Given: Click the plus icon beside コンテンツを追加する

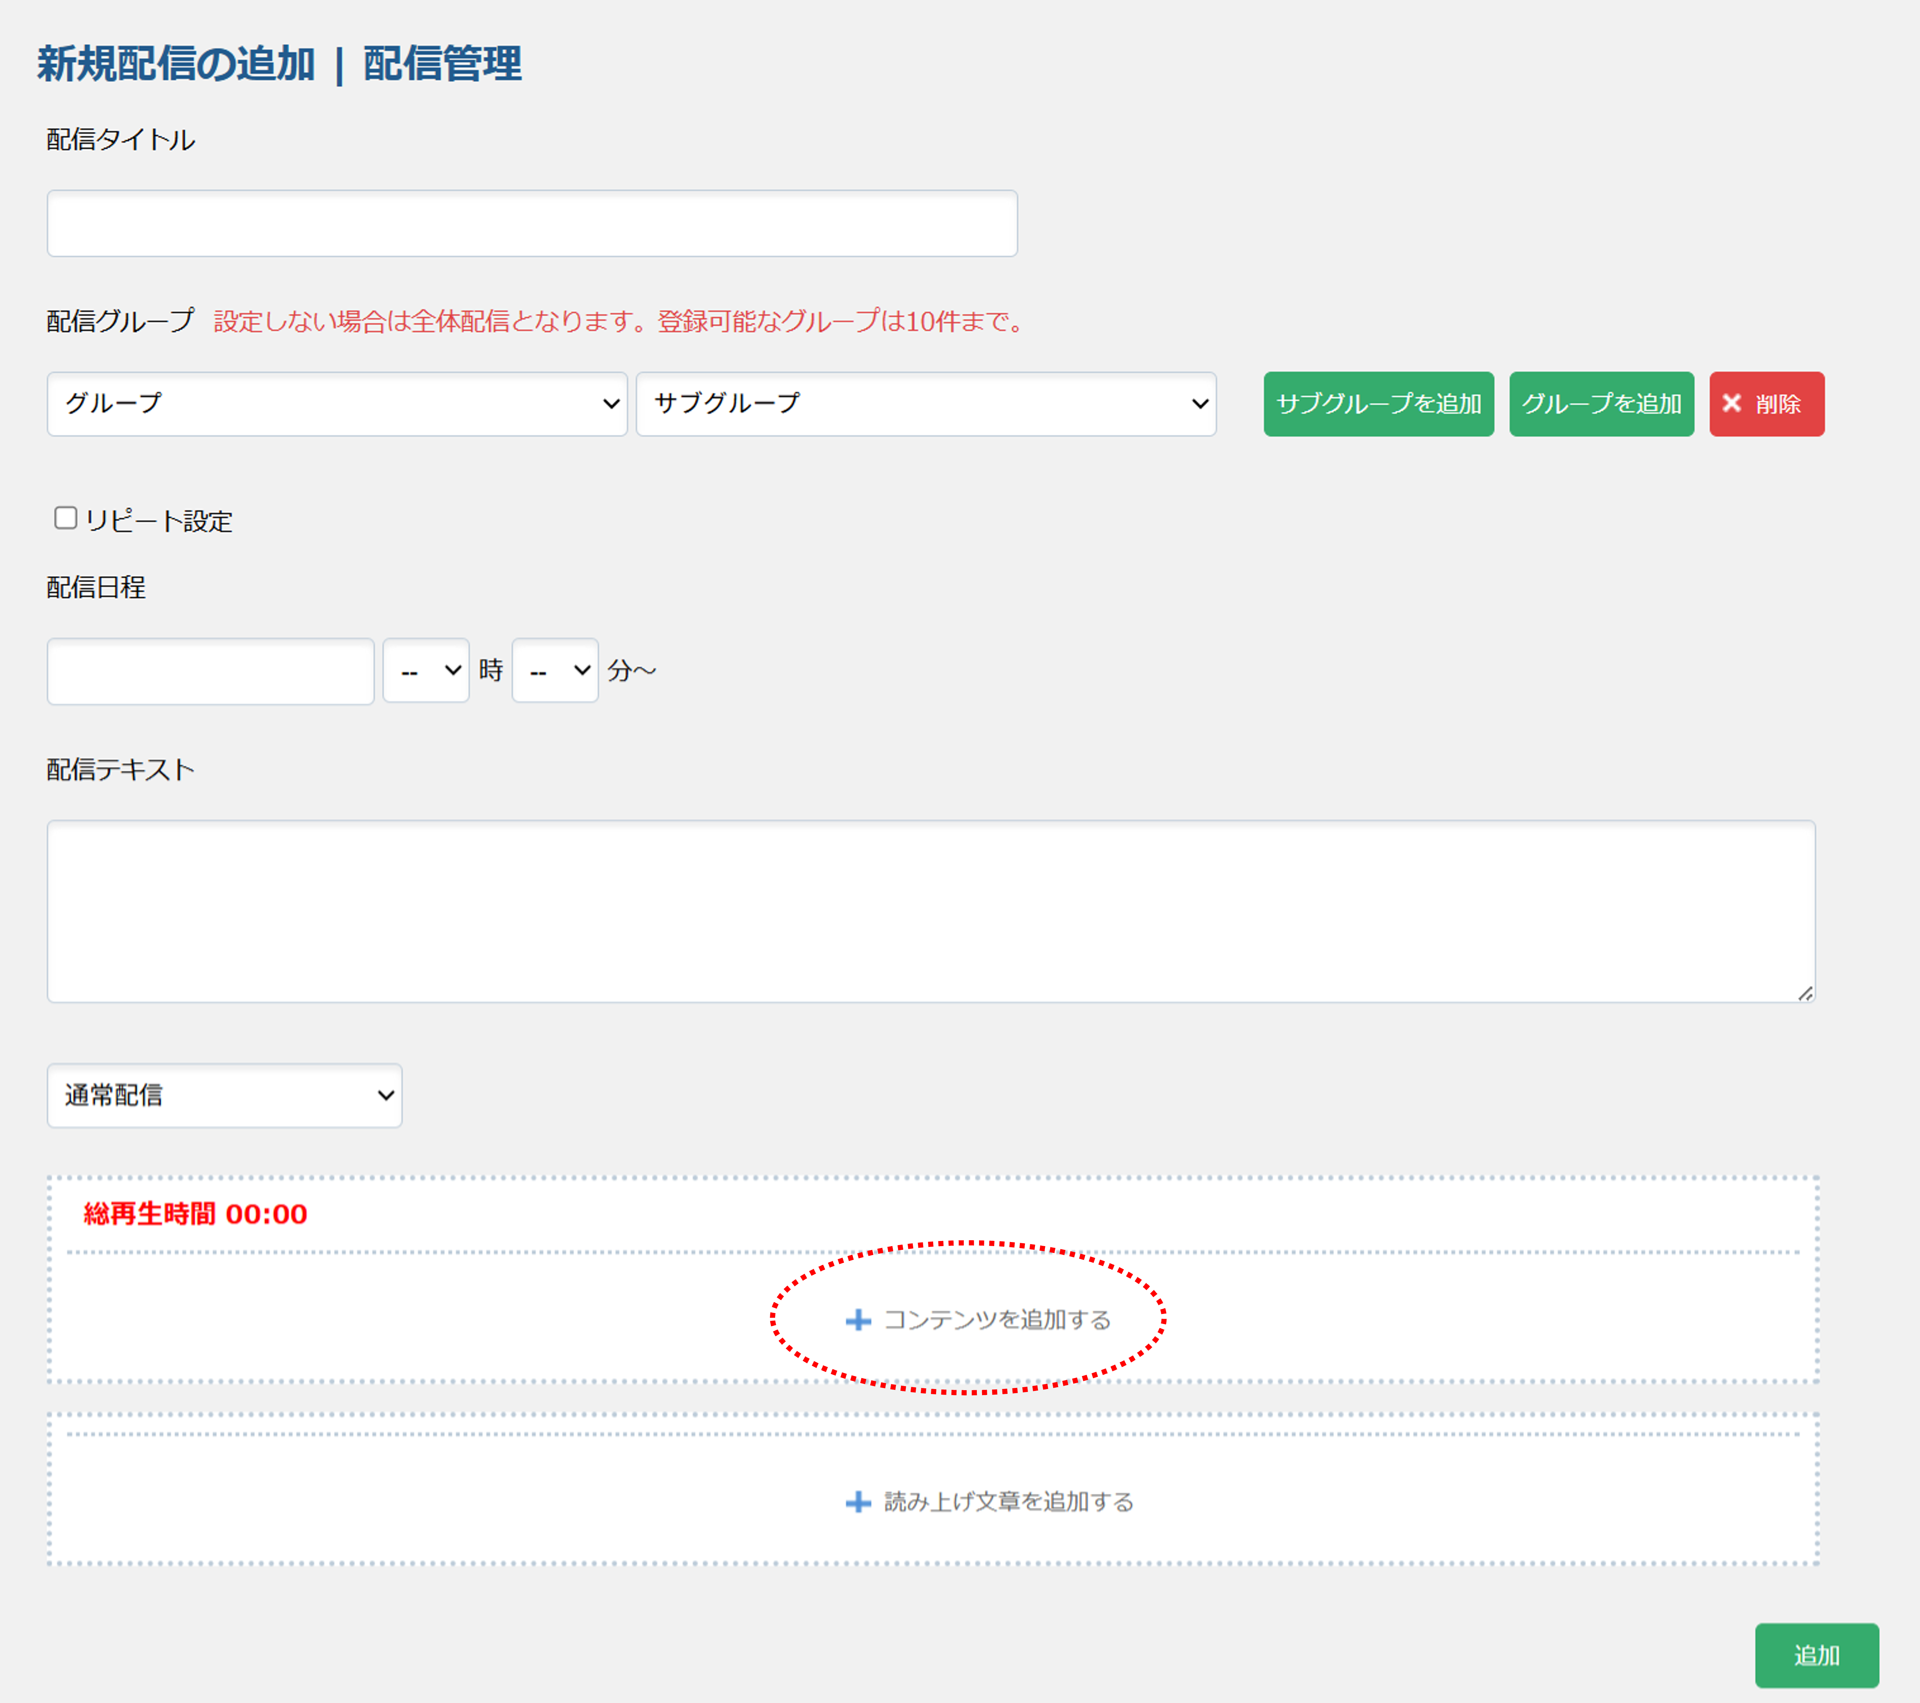Looking at the screenshot, I should tap(858, 1320).
